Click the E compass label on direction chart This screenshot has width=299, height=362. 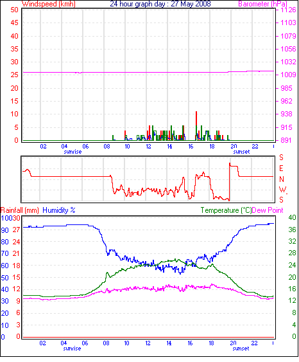coord(281,168)
